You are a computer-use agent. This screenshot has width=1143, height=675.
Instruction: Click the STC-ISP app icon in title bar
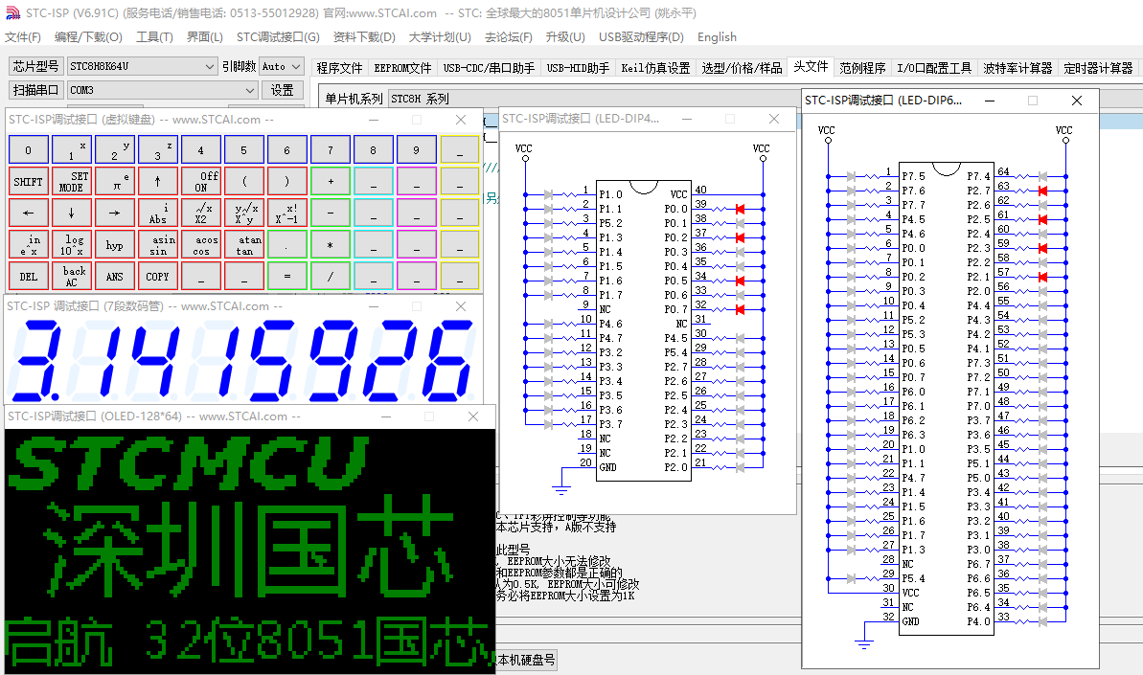coord(12,12)
